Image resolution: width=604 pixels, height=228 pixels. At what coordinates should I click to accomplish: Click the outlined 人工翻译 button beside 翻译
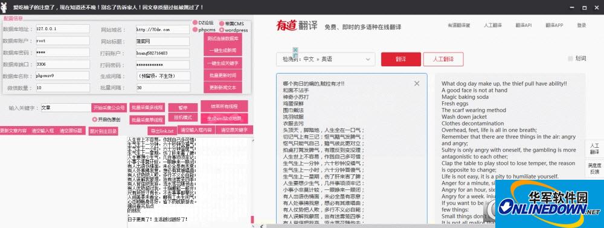[x=443, y=59]
